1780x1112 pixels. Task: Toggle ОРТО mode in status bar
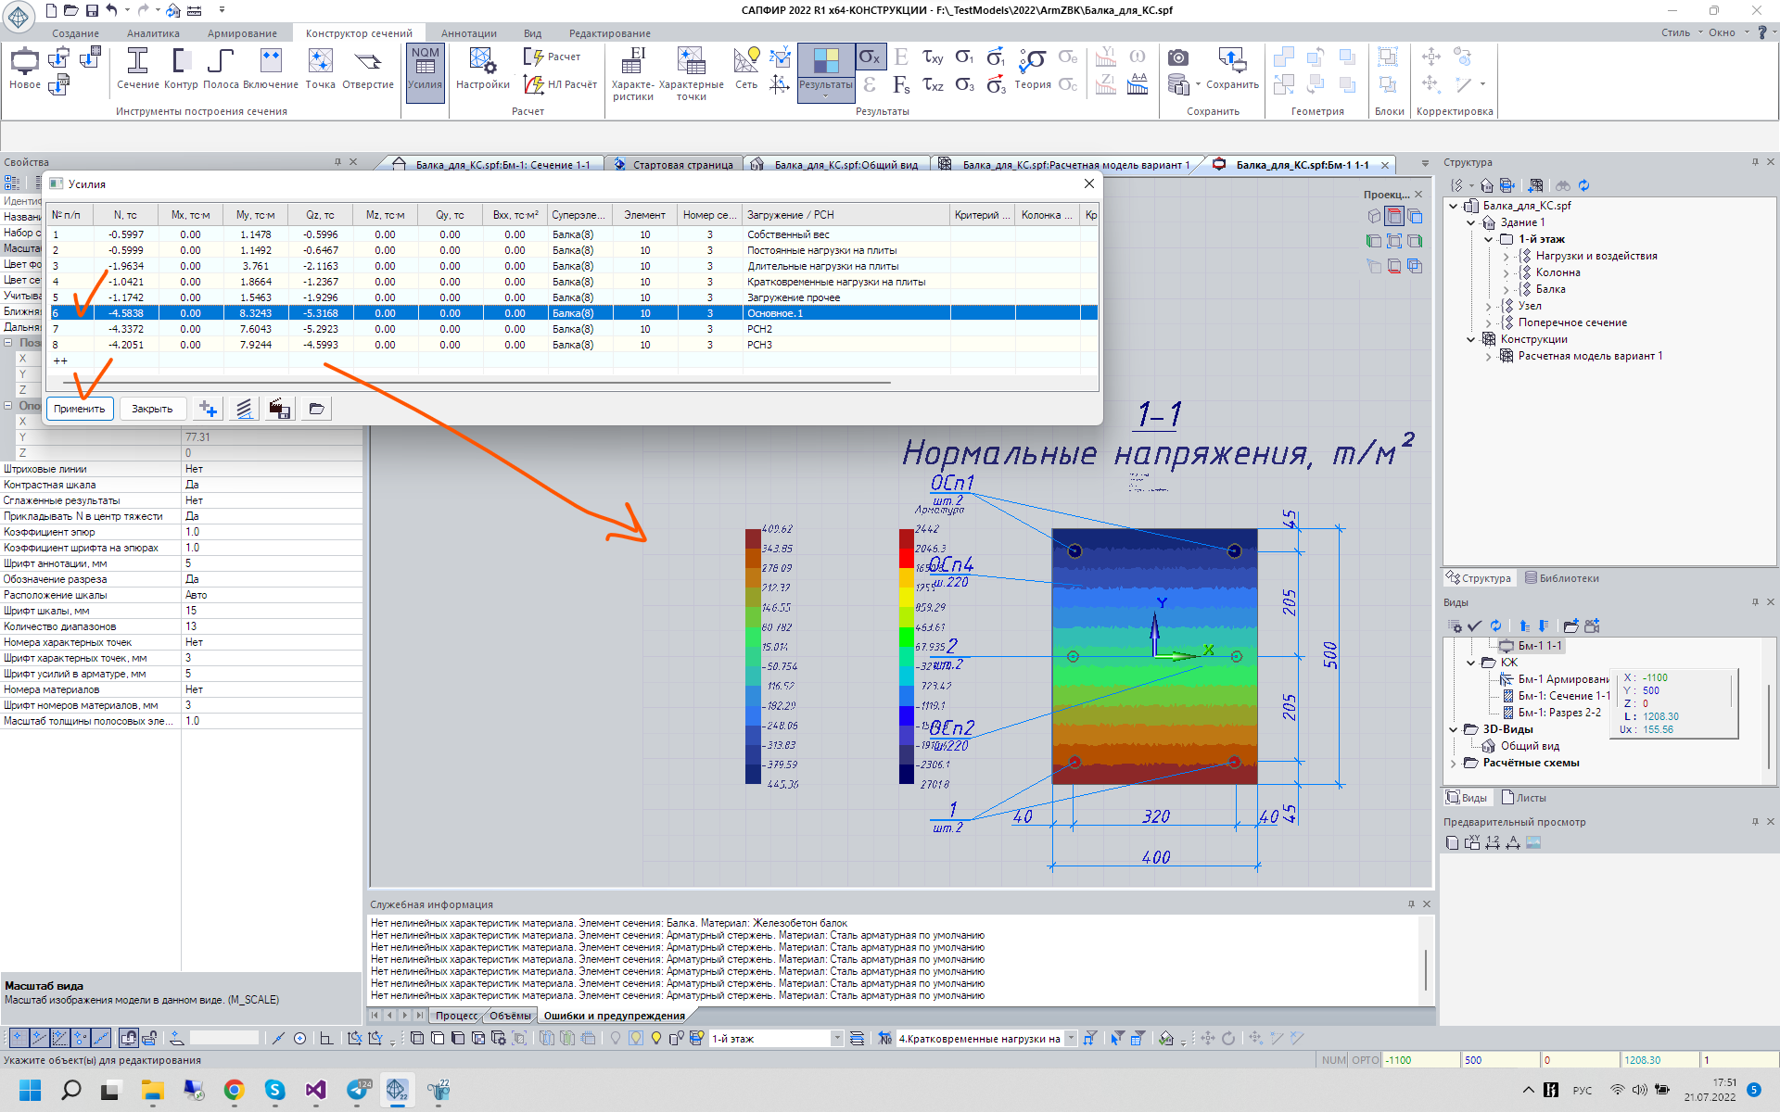(1365, 1060)
